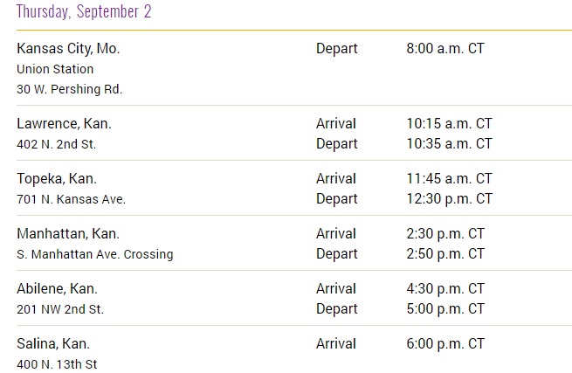Image resolution: width=572 pixels, height=373 pixels.
Task: Click the 10:15 a.m. CT arrival time
Action: [449, 124]
